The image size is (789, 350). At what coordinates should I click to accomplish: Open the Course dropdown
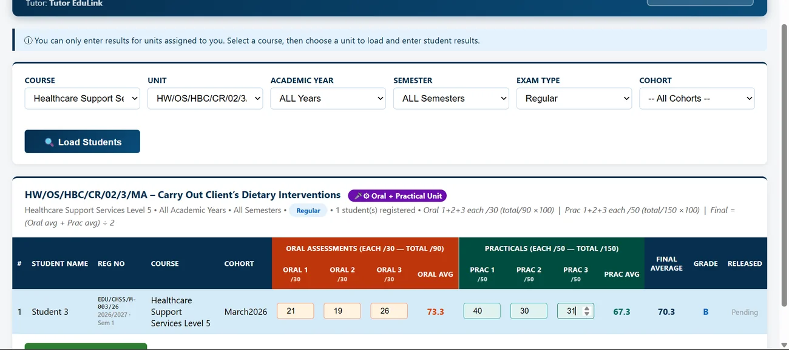click(x=83, y=99)
